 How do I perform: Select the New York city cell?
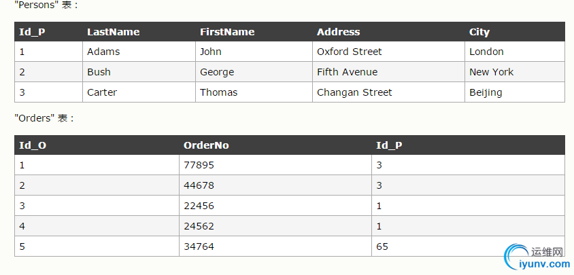[x=491, y=72]
